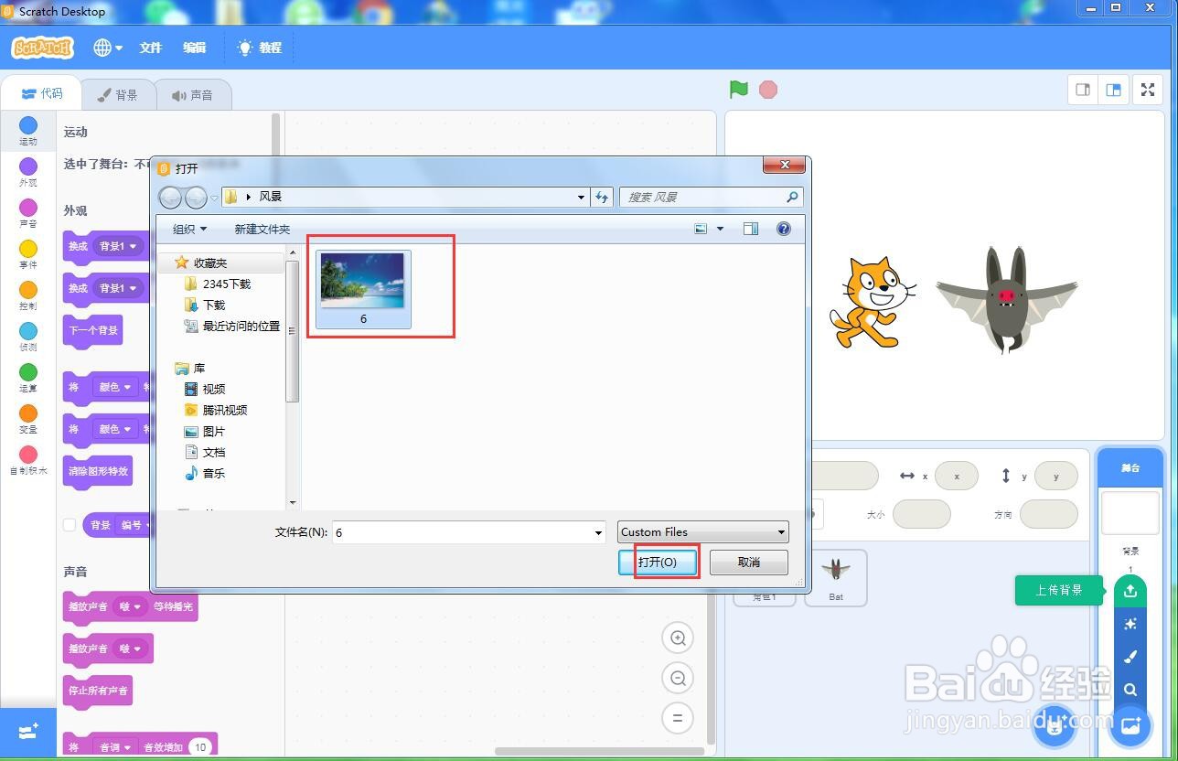Zoom out the code workspace
This screenshot has height=761, width=1178.
678,678
